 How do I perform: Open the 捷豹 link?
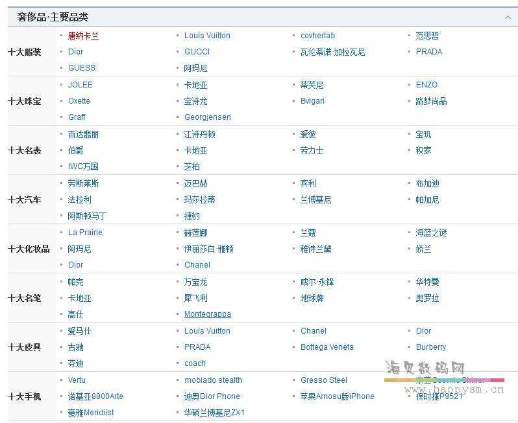pyautogui.click(x=192, y=216)
